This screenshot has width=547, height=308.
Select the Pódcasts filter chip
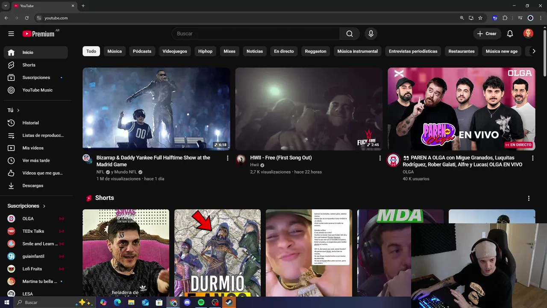(x=142, y=51)
